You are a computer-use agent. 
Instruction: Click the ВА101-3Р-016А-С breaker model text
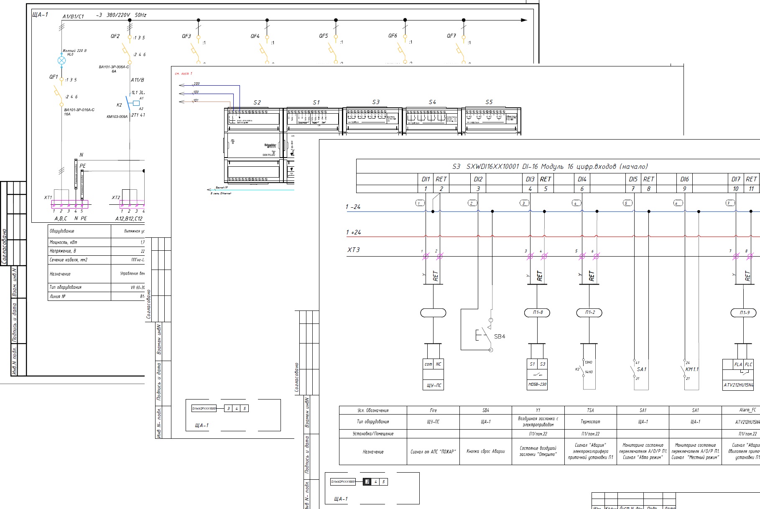point(79,110)
